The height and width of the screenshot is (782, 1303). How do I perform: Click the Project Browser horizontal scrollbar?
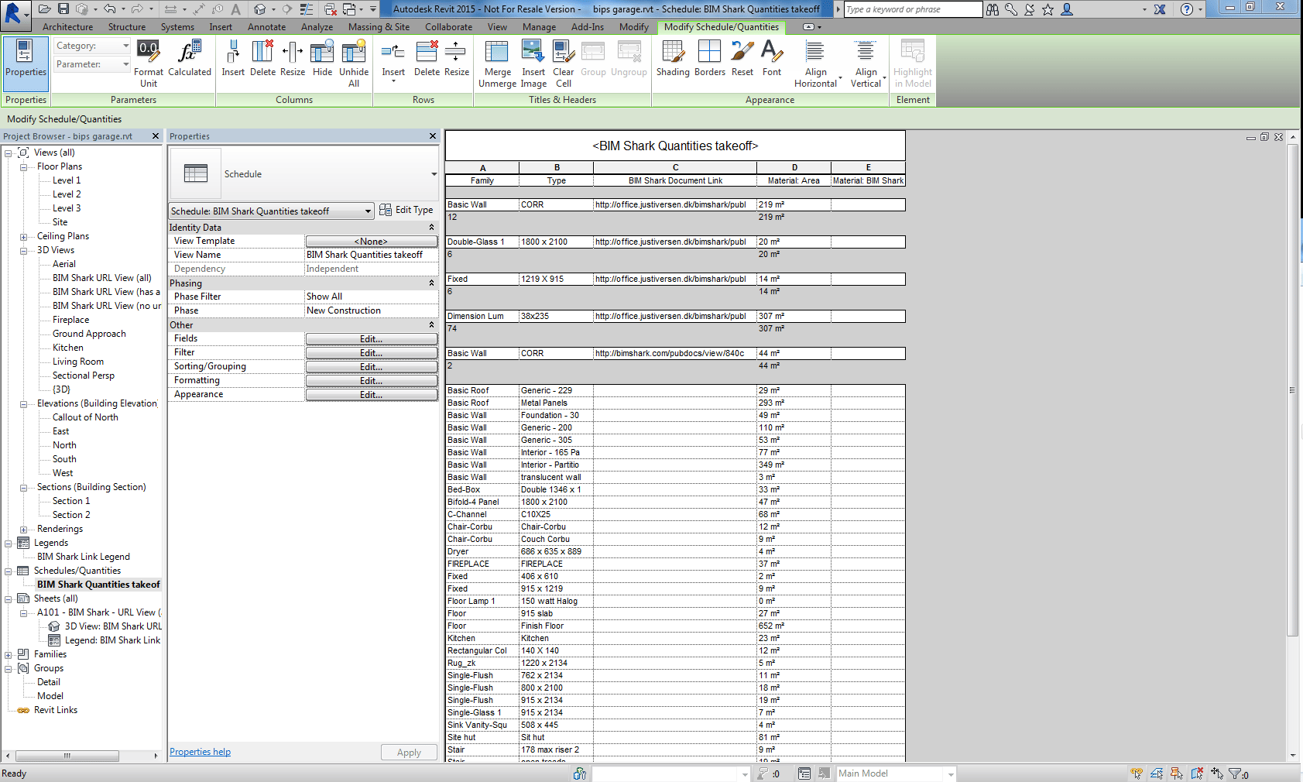click(67, 756)
